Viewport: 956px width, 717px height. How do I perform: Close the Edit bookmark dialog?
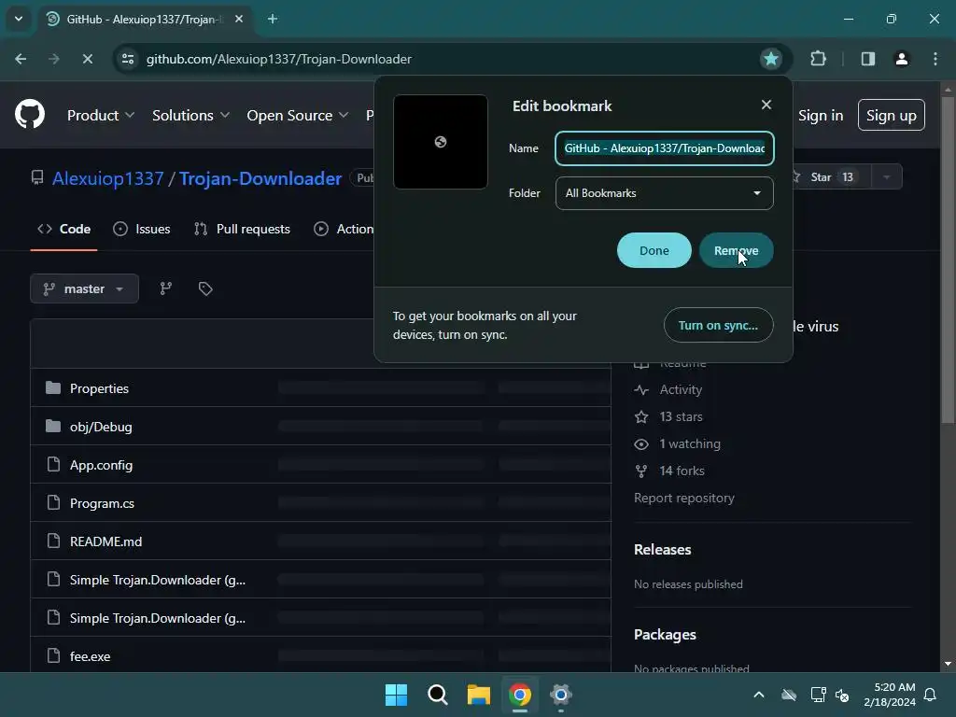coord(766,105)
